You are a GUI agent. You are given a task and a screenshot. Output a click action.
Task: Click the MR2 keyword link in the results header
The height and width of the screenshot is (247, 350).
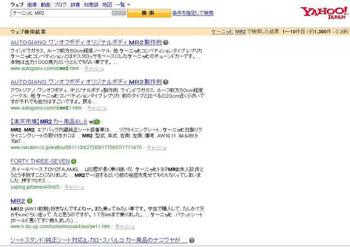point(241,32)
